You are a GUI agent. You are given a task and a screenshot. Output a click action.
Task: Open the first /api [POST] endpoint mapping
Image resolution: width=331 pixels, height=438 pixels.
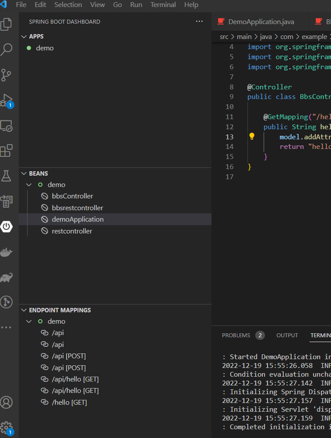pos(115,356)
